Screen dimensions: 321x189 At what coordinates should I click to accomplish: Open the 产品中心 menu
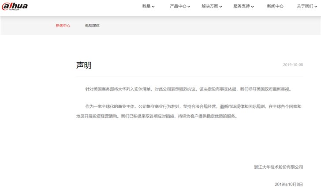tap(178, 6)
